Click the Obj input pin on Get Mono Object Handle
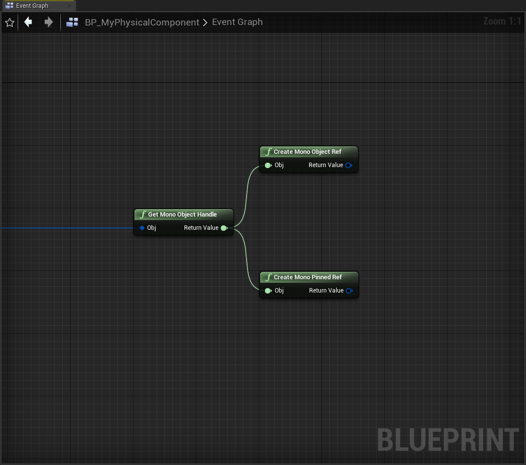 coord(142,228)
